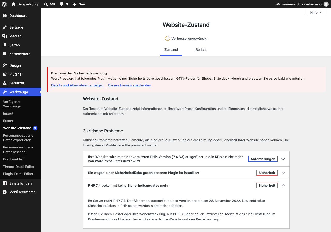Click the Einstellungen sliders icon

point(5,183)
